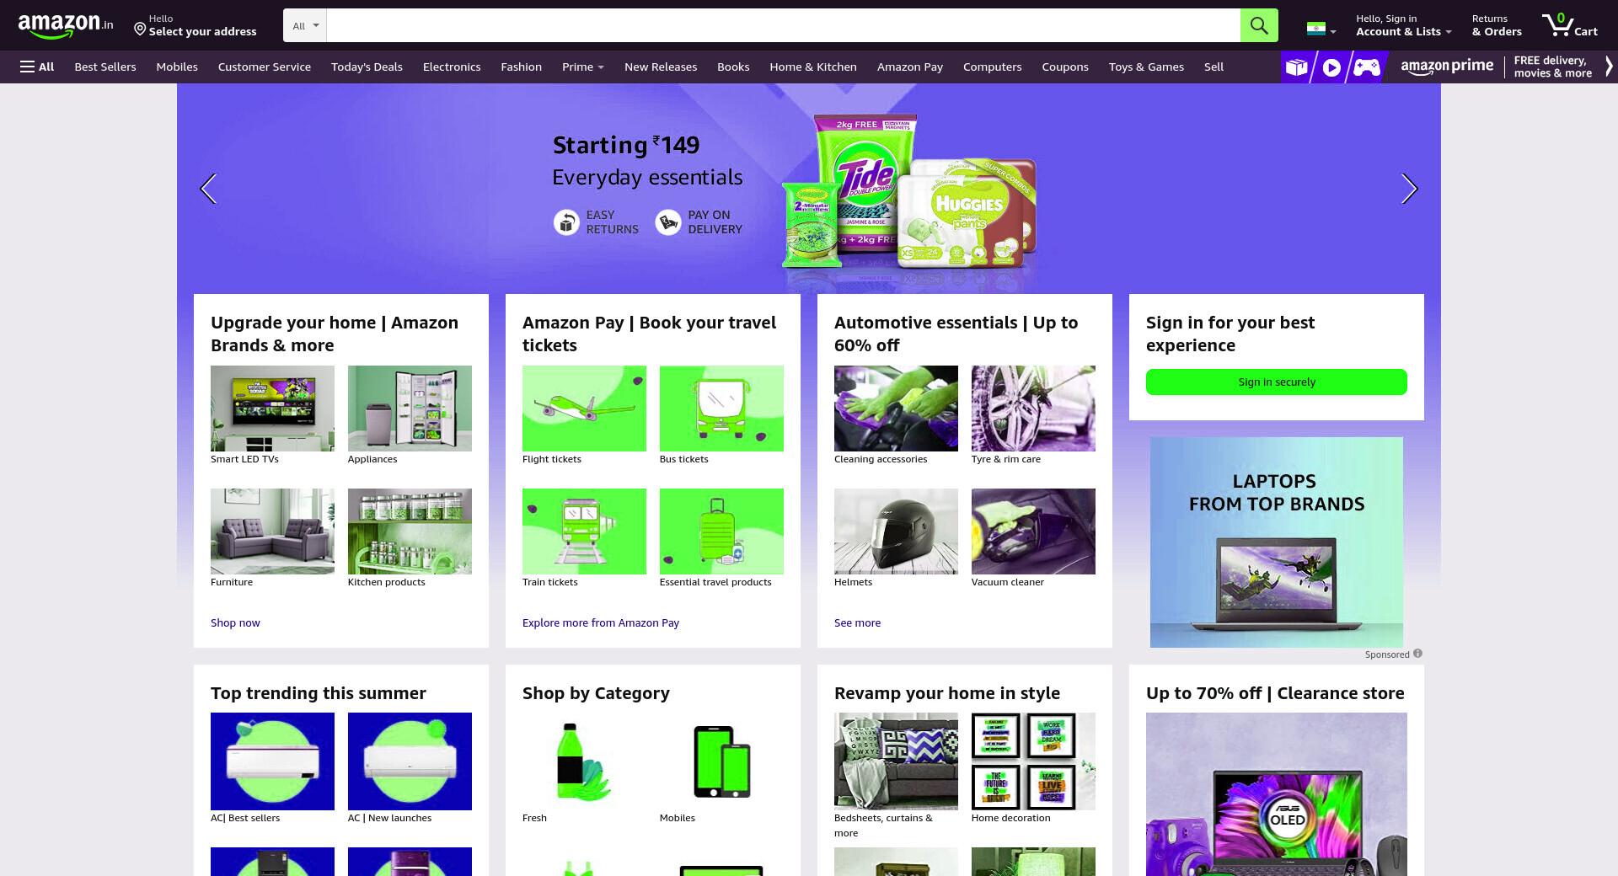Click Select your address

202,31
